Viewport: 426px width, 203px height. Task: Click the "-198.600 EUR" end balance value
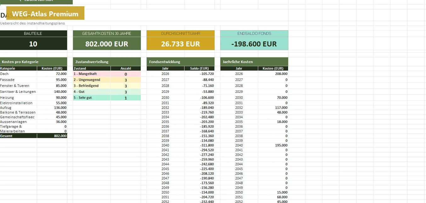254,44
